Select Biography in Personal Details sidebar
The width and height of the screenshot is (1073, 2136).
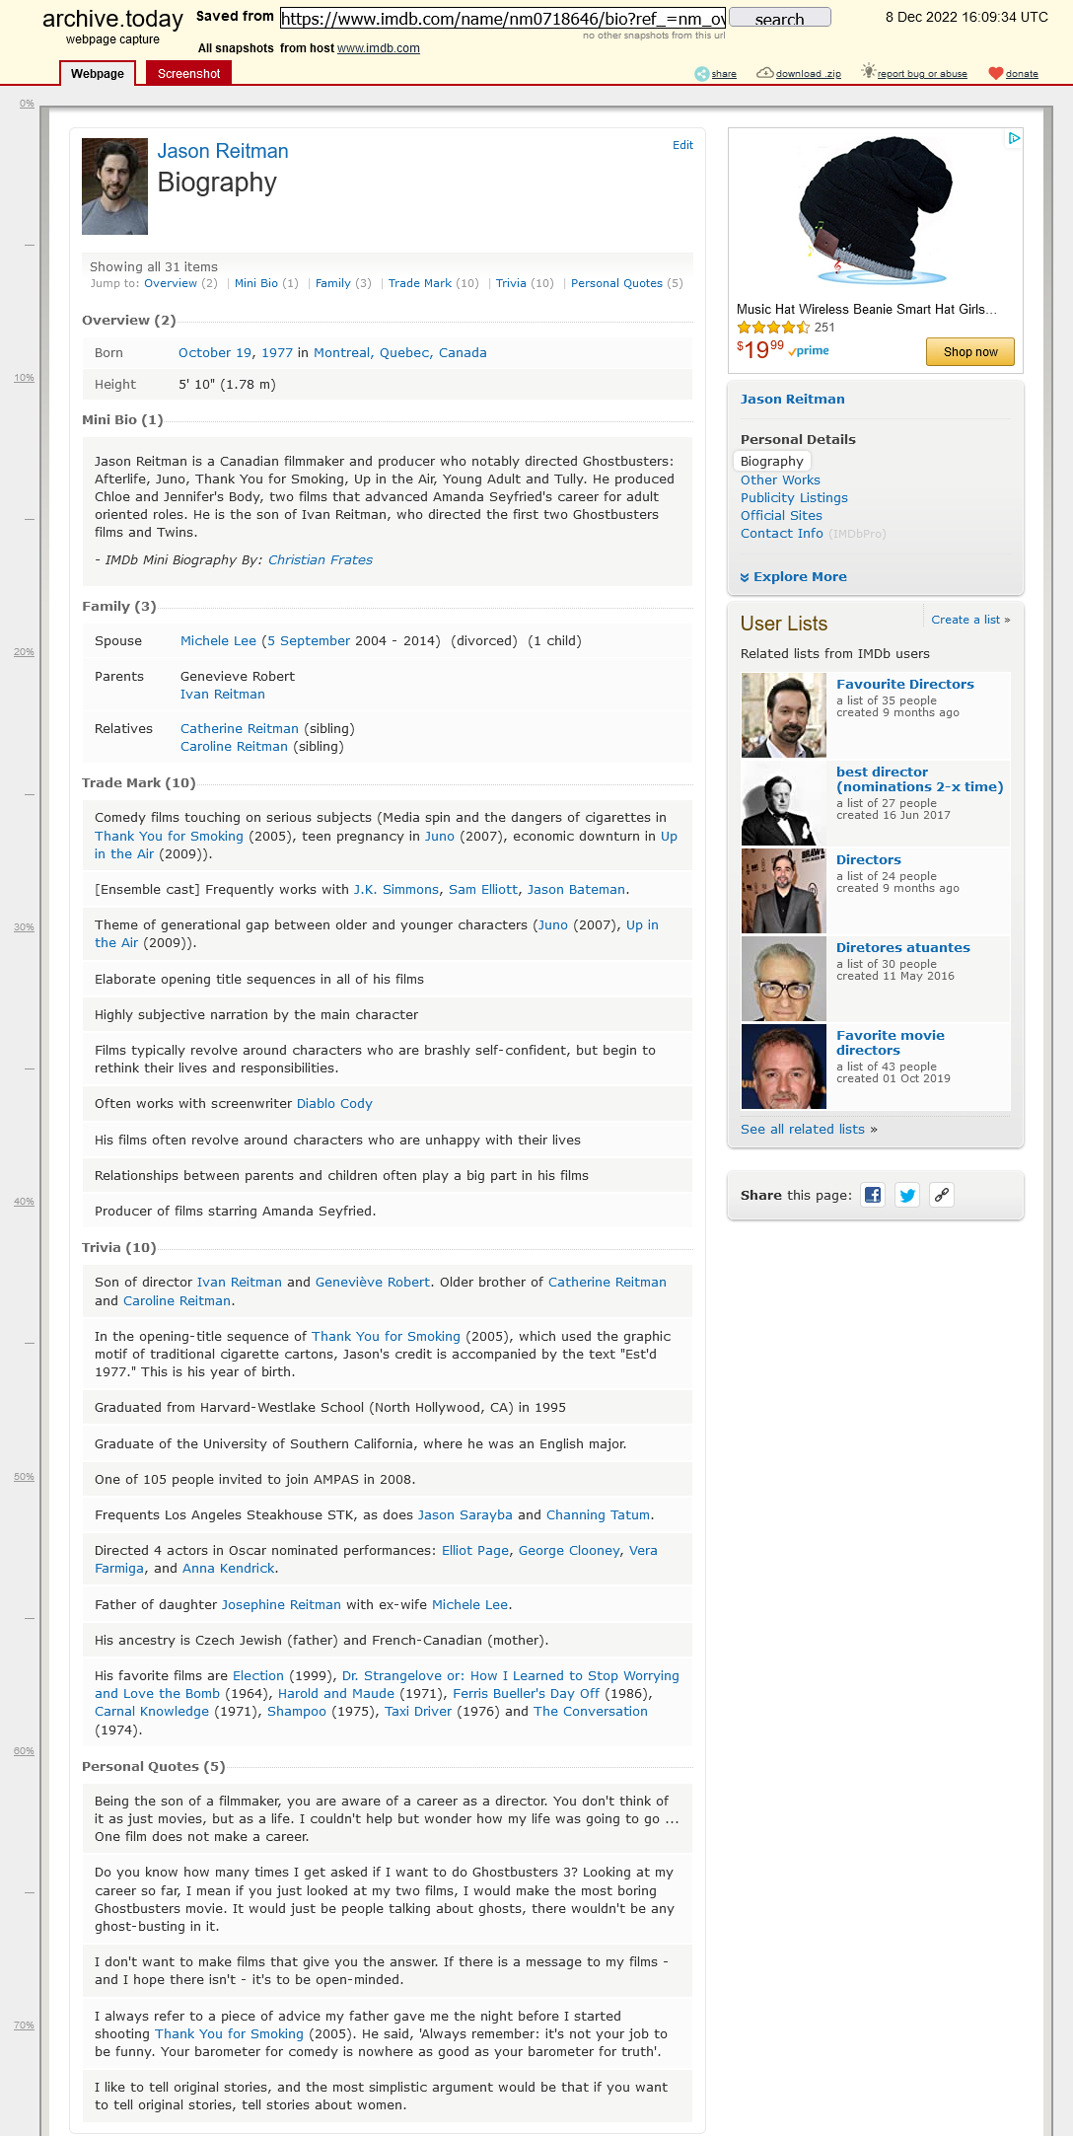pyautogui.click(x=772, y=462)
